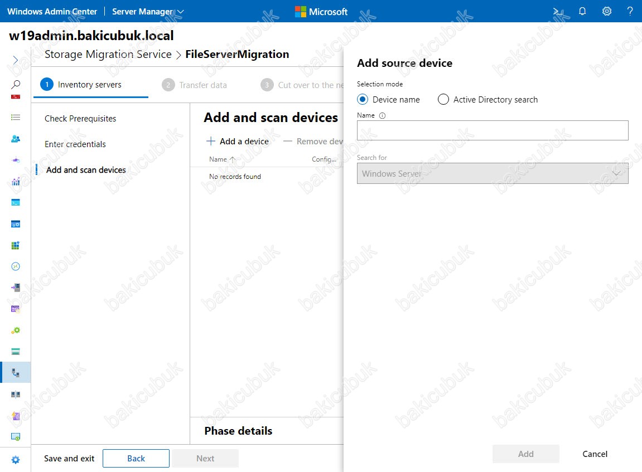Select the Device name radio button

pos(363,99)
